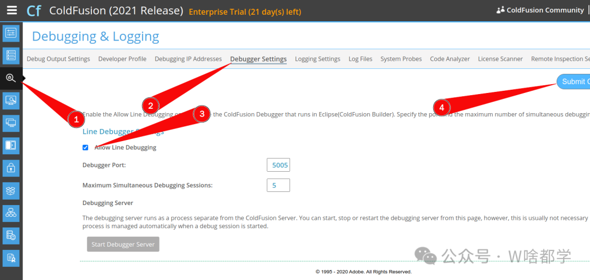The width and height of the screenshot is (590, 280).
Task: Switch to System Probes tab
Action: [x=401, y=59]
